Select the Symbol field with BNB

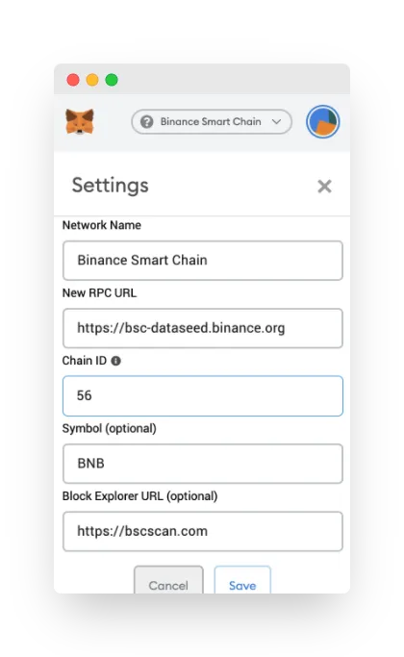[203, 464]
